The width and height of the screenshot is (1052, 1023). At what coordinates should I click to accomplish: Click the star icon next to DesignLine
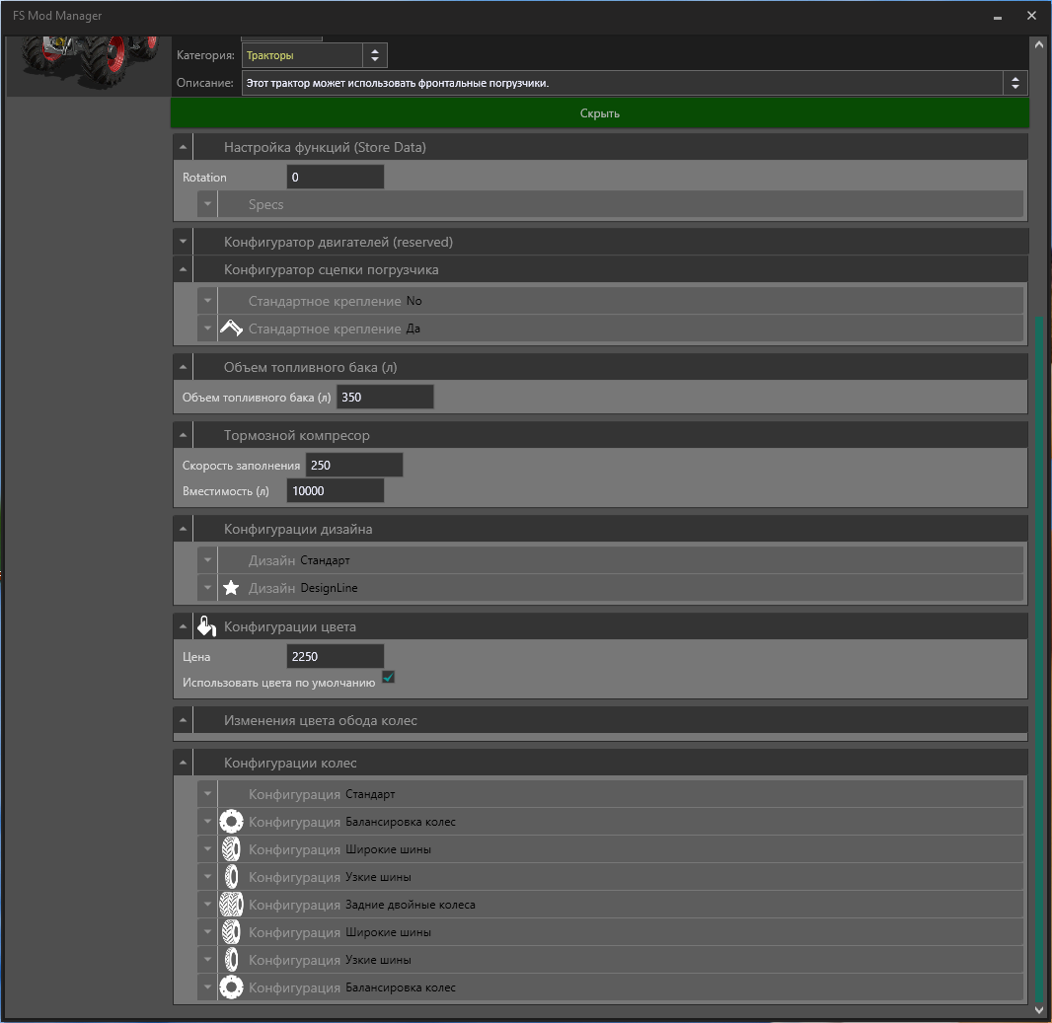click(x=231, y=588)
